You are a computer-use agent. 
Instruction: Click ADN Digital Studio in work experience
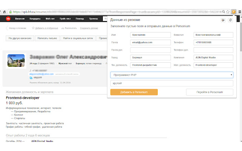coord(42,141)
